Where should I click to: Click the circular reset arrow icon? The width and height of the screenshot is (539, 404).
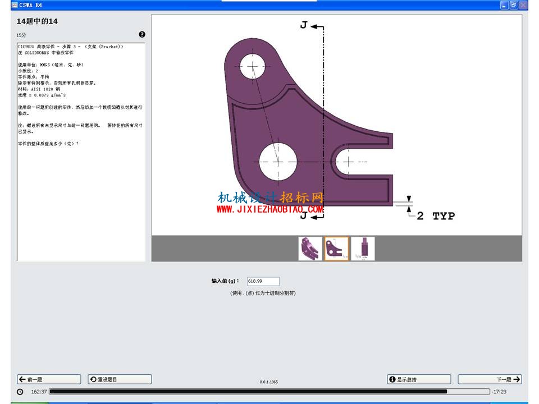coord(93,379)
